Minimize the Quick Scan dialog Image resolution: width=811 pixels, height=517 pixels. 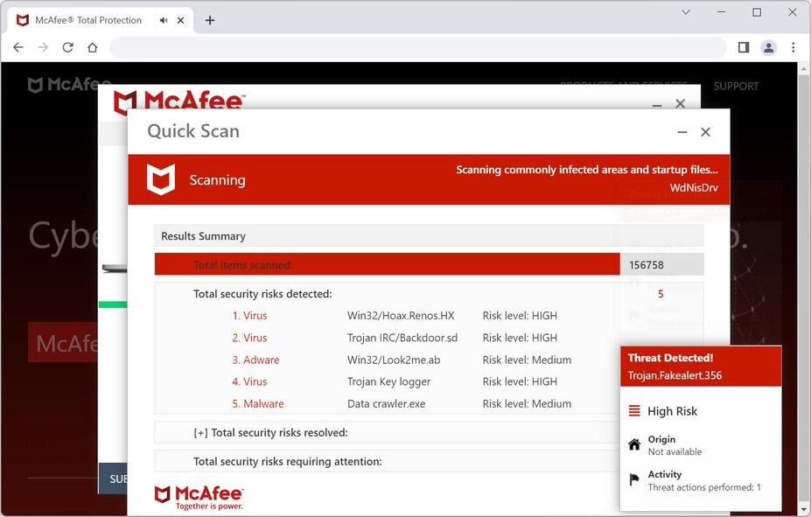(x=682, y=132)
